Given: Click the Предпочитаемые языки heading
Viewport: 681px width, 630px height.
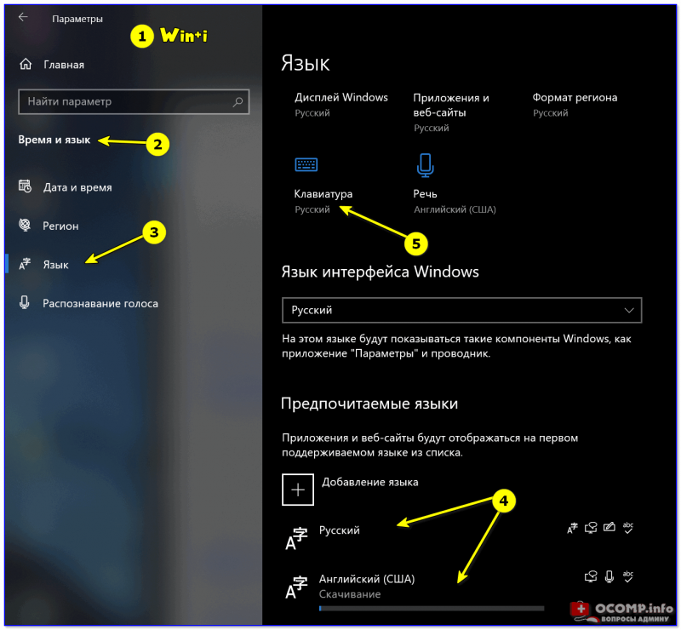Looking at the screenshot, I should click(x=369, y=404).
